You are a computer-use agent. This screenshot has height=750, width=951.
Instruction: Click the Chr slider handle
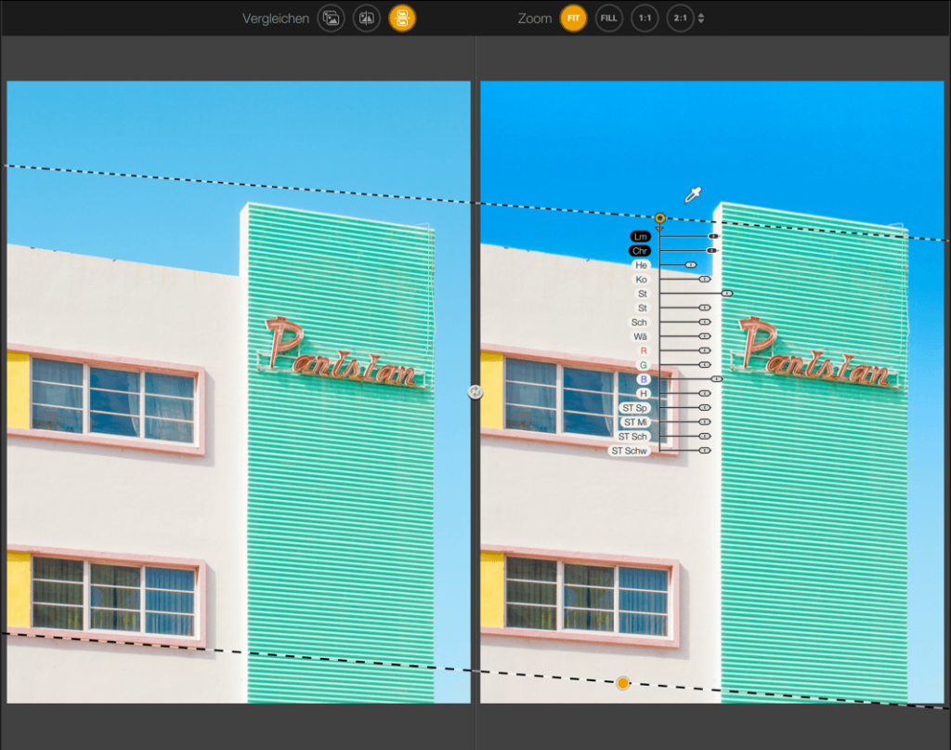pos(712,250)
